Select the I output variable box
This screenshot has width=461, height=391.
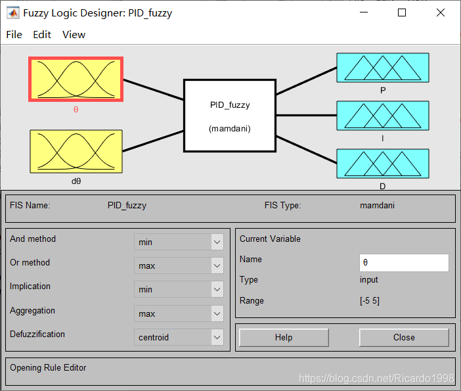point(382,116)
